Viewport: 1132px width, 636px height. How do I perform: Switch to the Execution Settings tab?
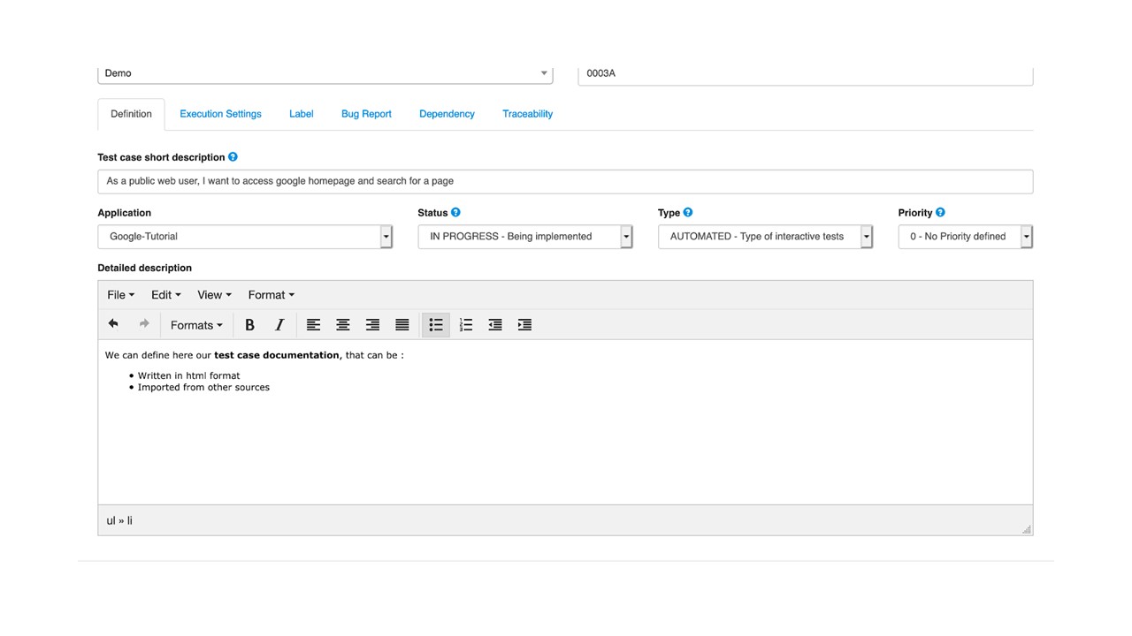[220, 114]
